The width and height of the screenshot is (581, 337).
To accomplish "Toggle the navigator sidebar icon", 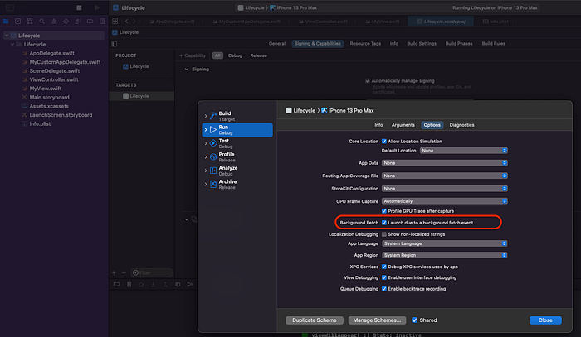I will (x=10, y=7).
